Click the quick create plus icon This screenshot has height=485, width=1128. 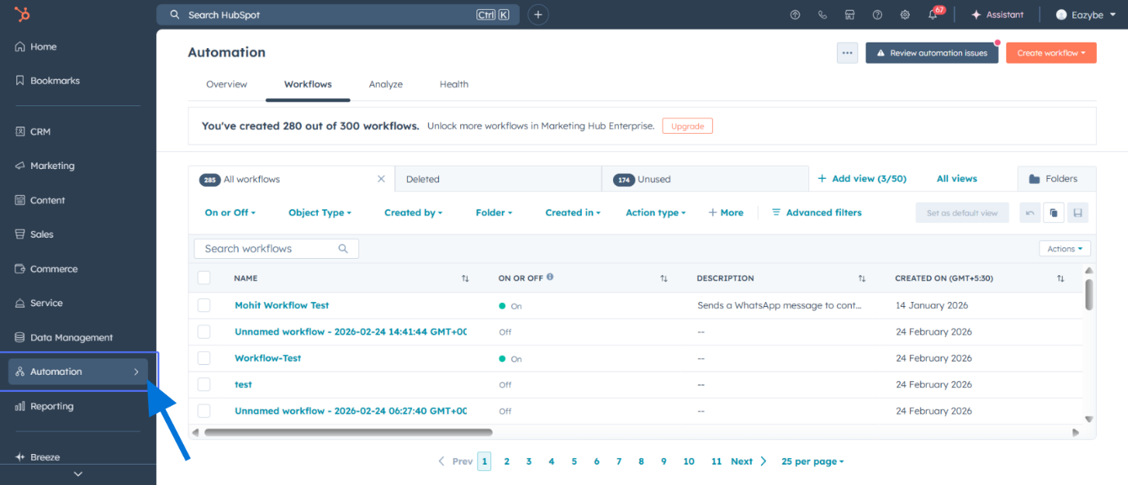pos(538,15)
